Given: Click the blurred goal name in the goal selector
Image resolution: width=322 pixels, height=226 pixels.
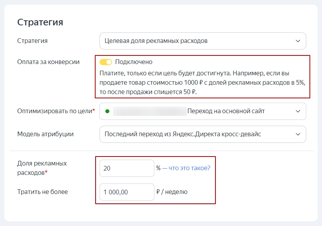Looking at the screenshot, I should click(149, 111).
